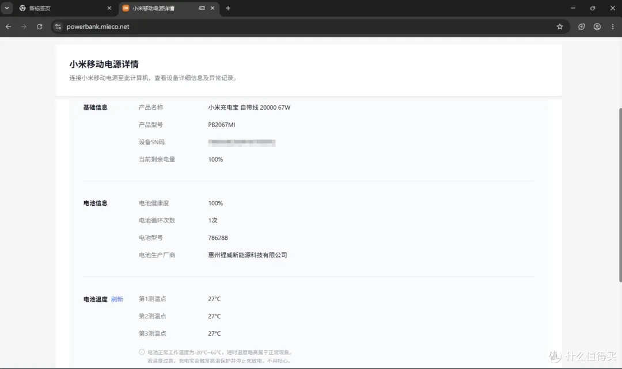Click the 刷新 link beside 电池温度
This screenshot has width=622, height=369.
tap(117, 299)
